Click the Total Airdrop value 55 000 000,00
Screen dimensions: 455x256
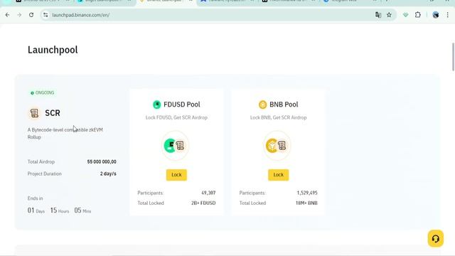(102, 161)
